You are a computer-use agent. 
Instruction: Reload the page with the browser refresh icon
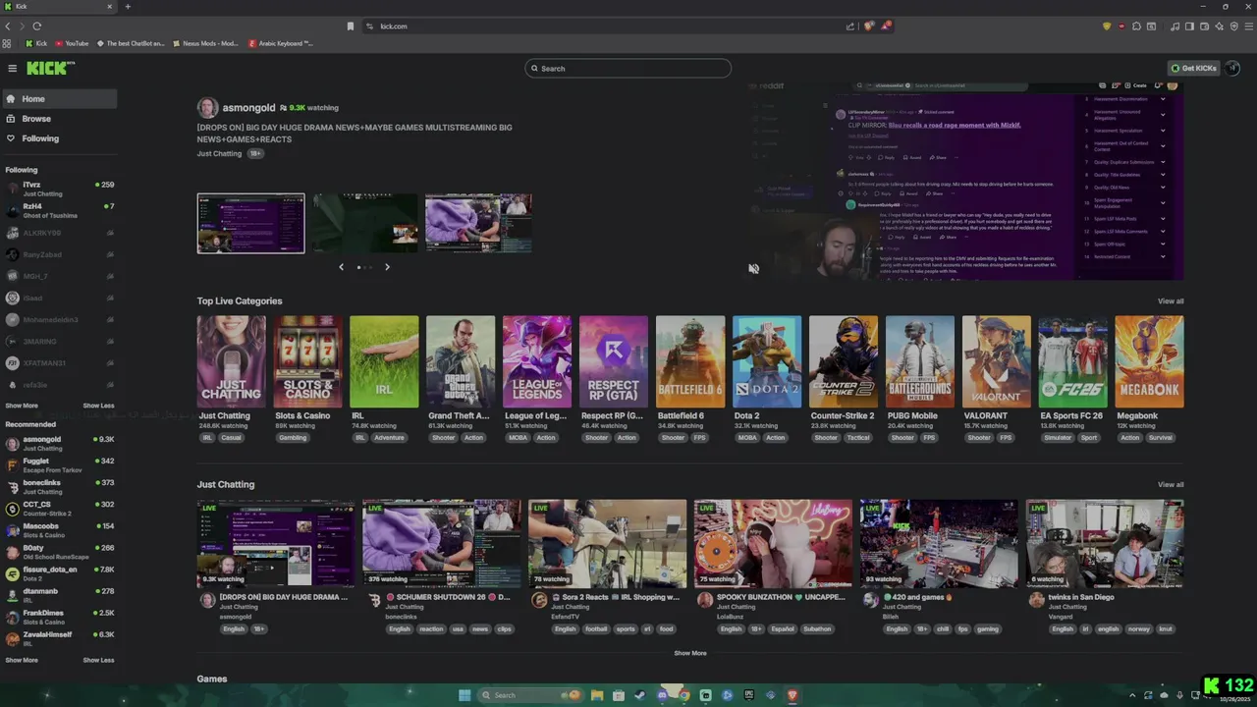coord(36,27)
